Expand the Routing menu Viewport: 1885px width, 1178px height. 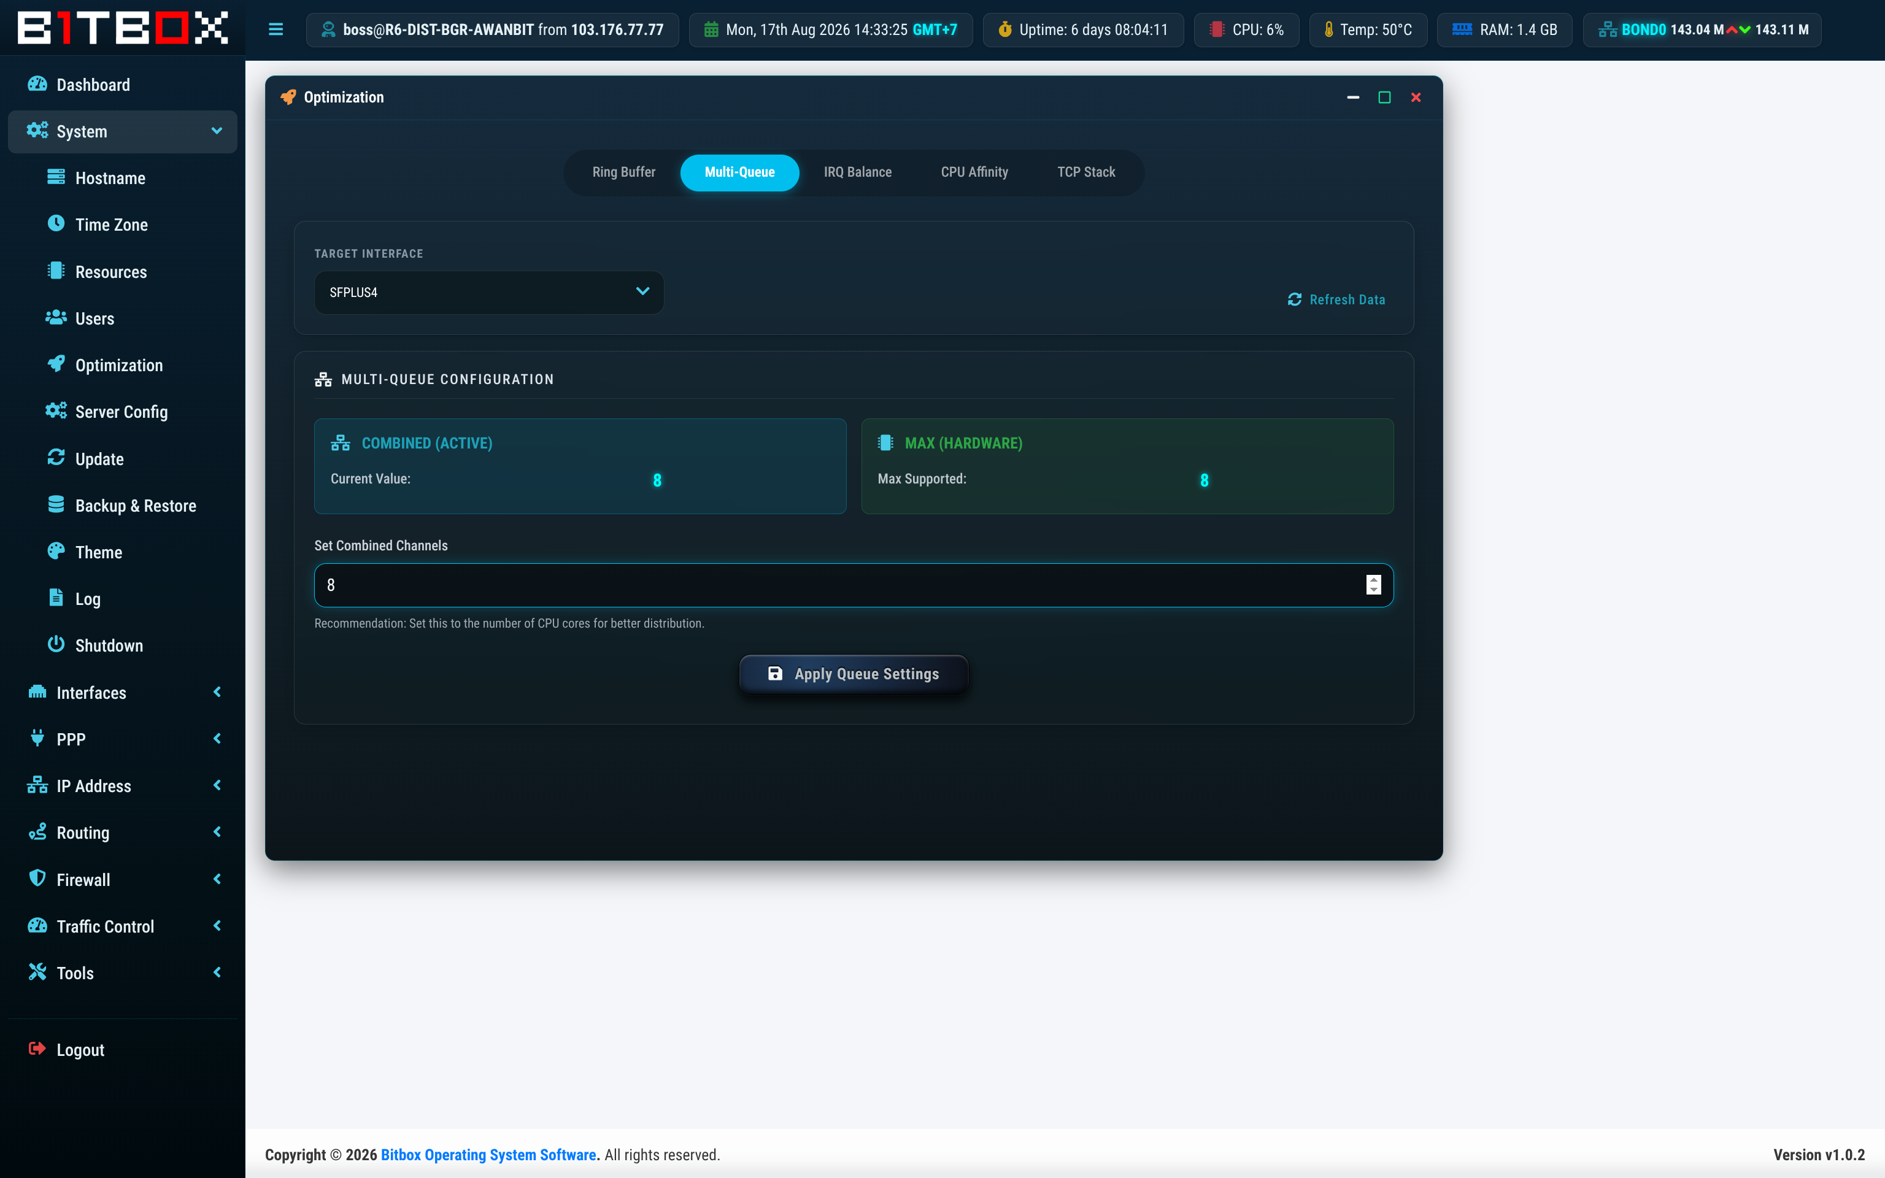(122, 833)
